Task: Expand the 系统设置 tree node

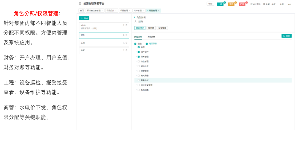Action: coord(136,90)
